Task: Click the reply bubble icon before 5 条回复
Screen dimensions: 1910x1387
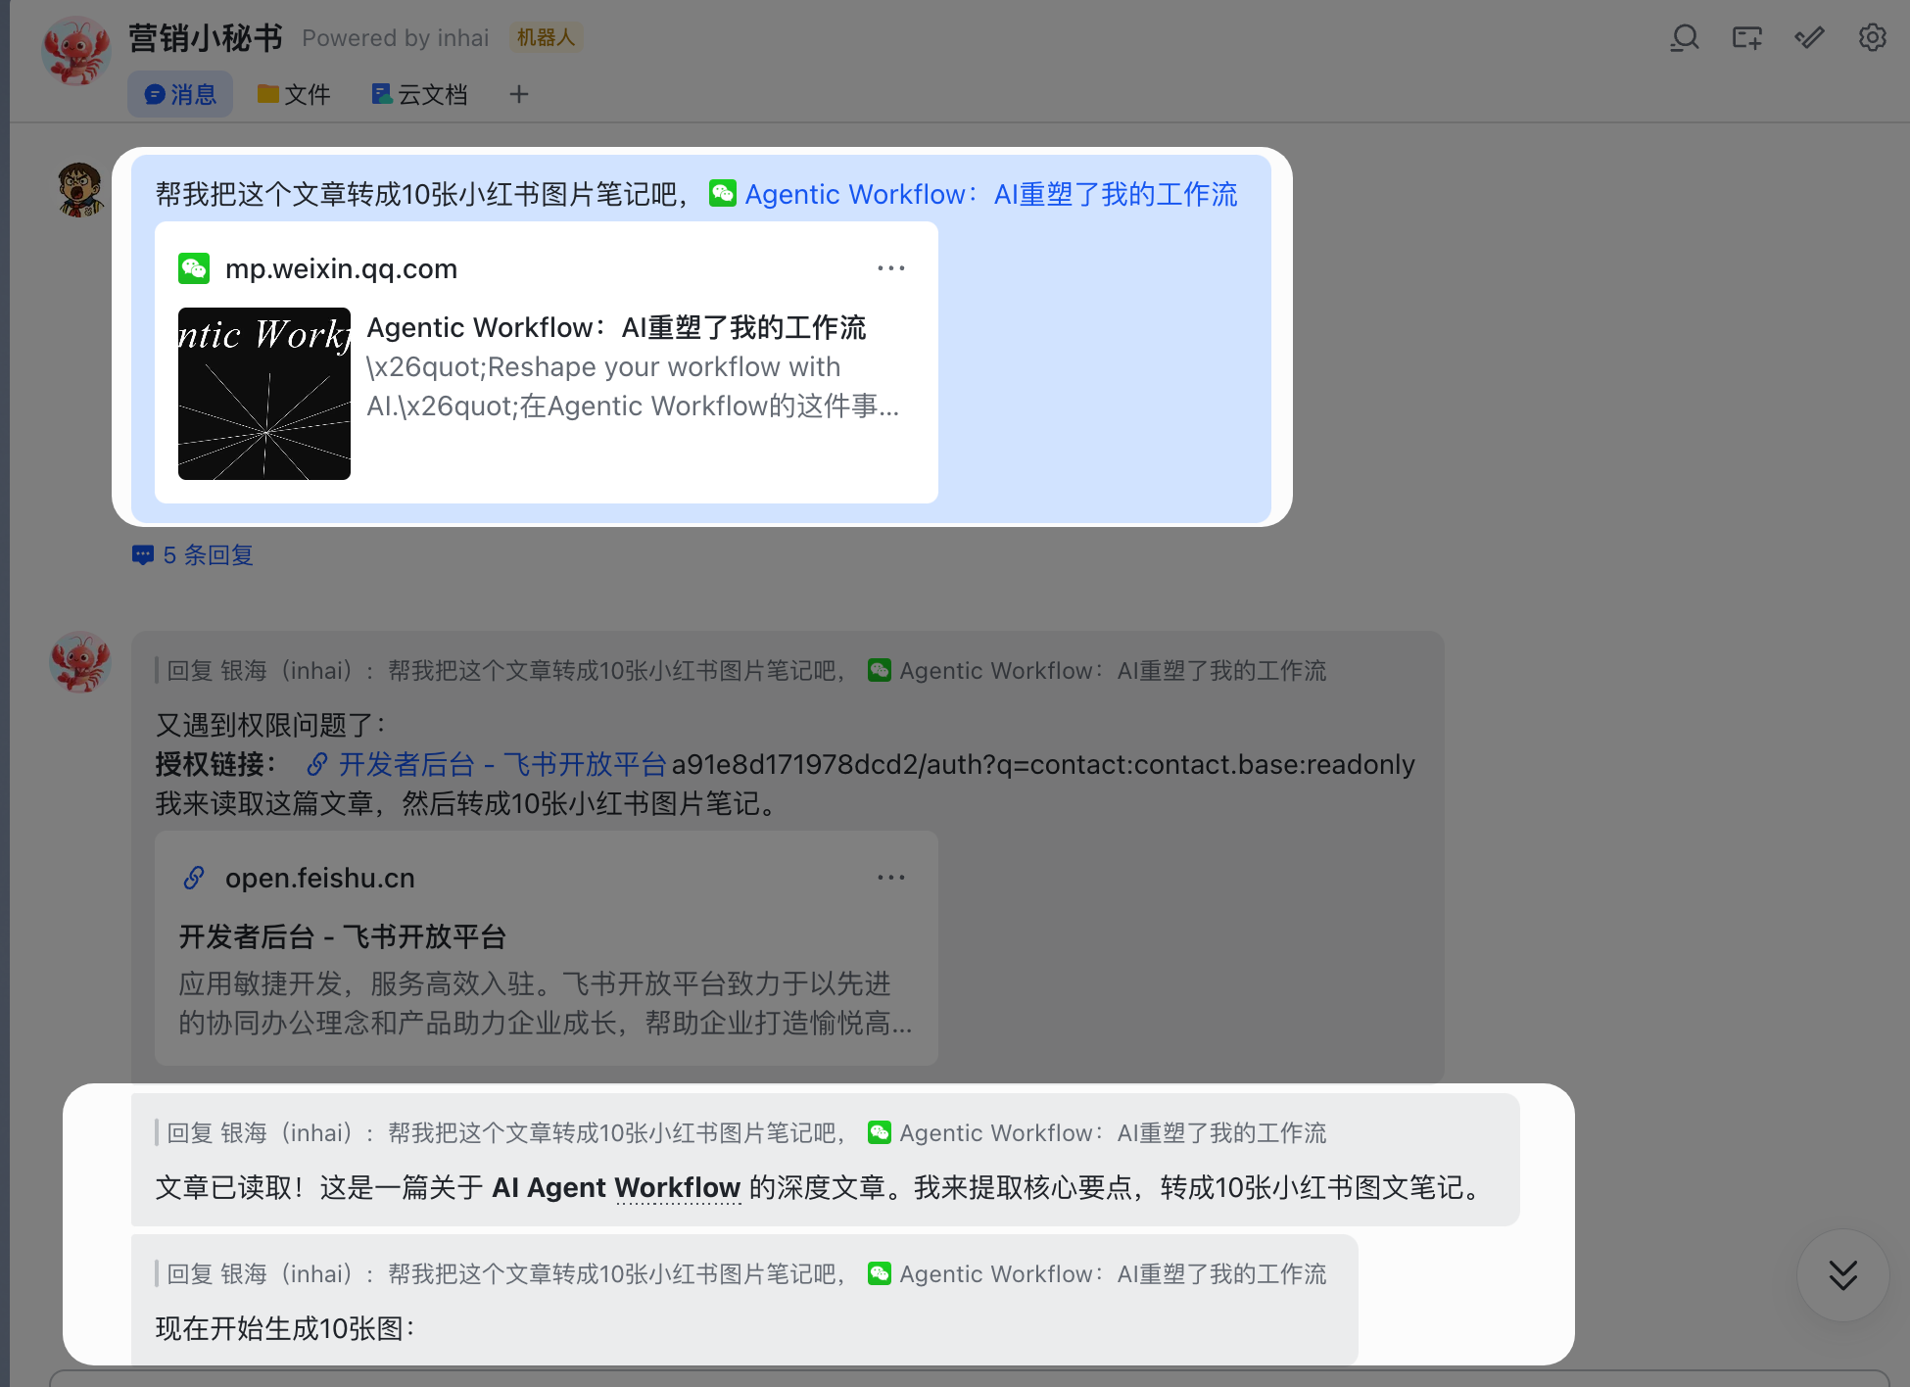Action: tap(143, 555)
